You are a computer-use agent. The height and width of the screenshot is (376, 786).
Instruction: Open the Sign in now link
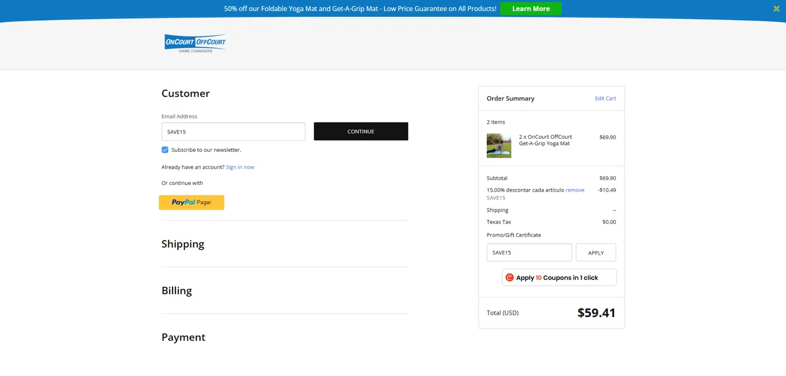pos(240,167)
